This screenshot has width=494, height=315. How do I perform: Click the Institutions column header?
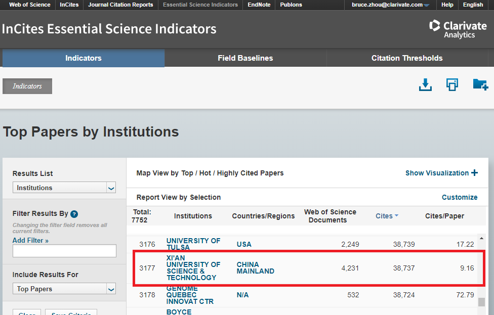(193, 216)
